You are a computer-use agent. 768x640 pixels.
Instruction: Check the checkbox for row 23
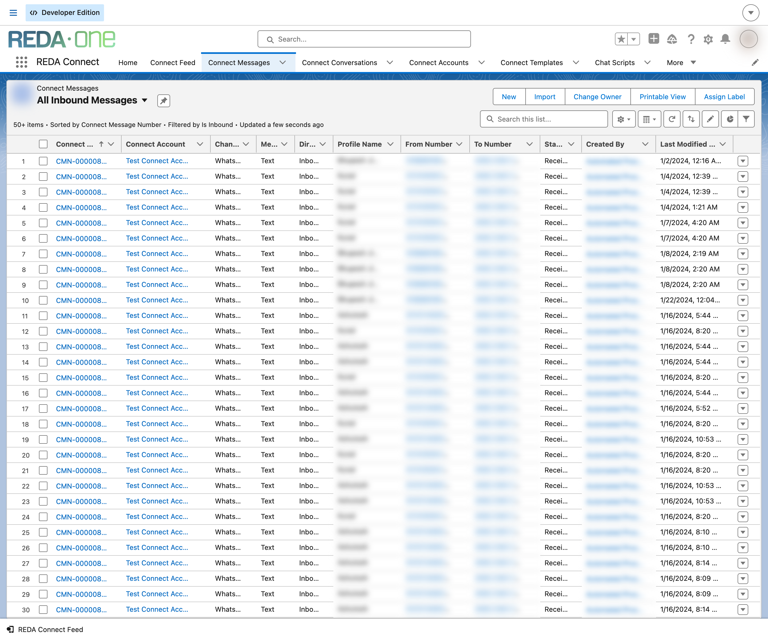coord(43,501)
